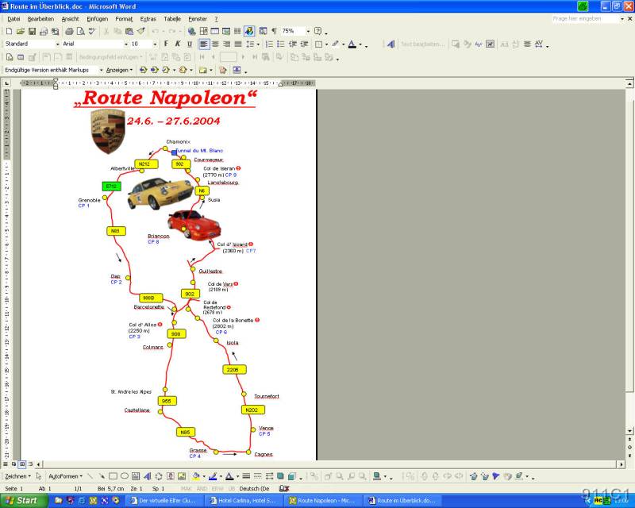
Task: Toggle Italic formatting
Action: pos(178,44)
